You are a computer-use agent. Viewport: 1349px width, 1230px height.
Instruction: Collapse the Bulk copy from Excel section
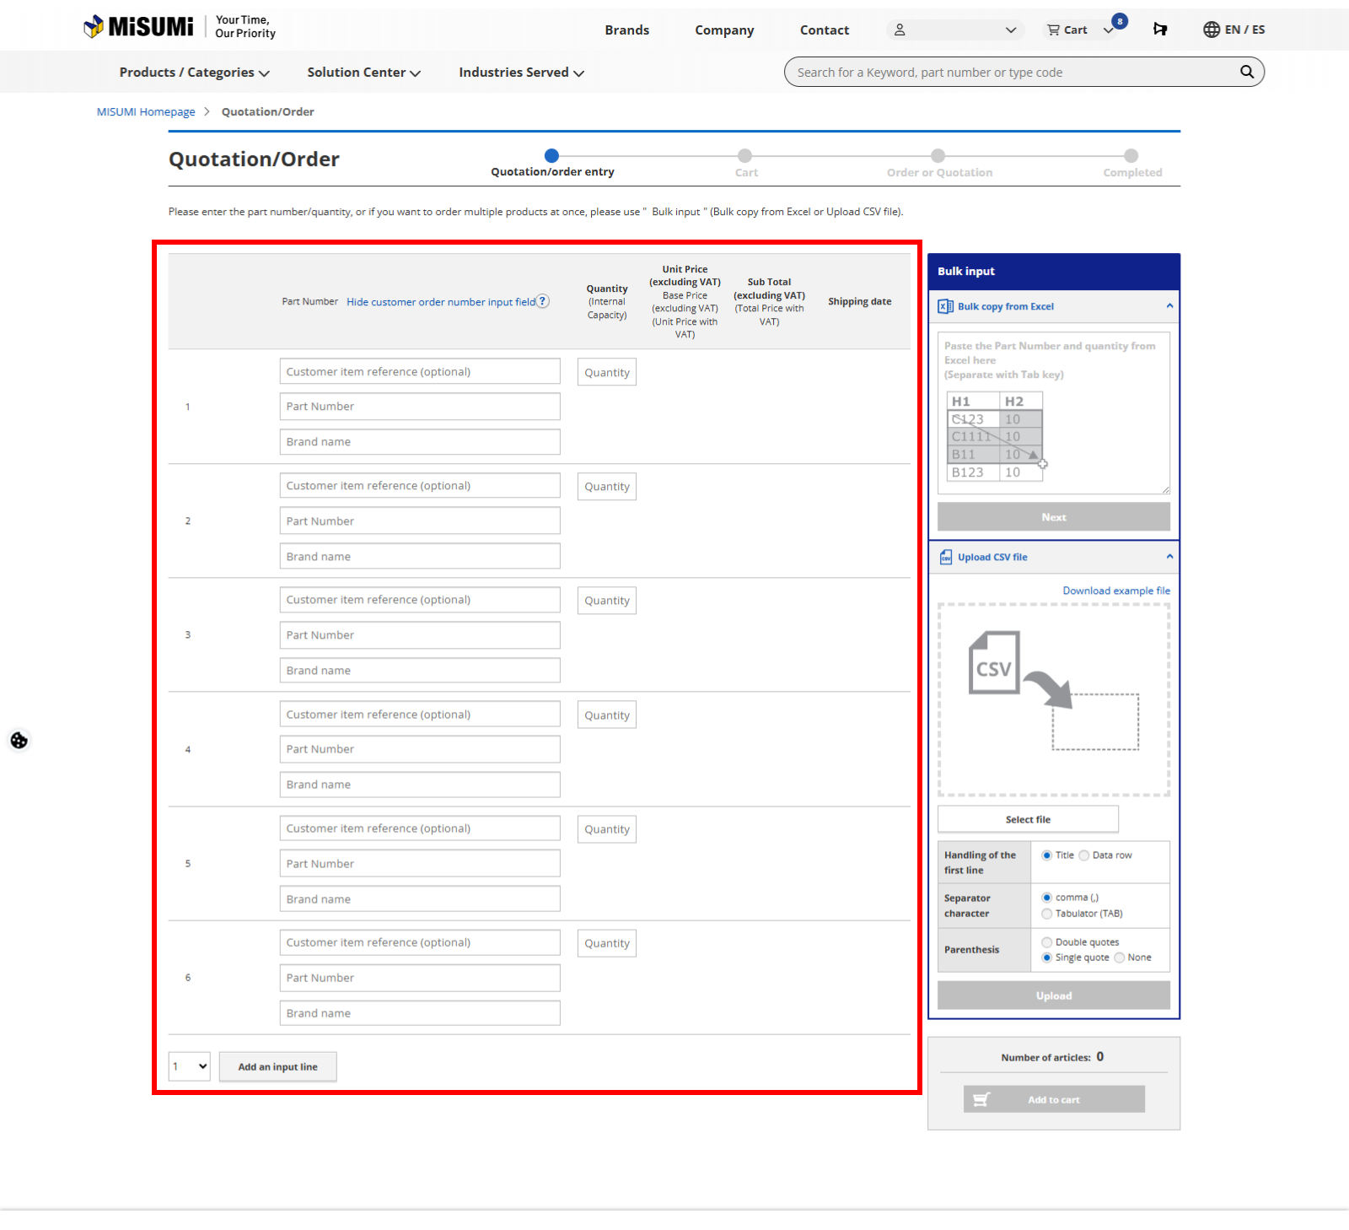click(1169, 306)
